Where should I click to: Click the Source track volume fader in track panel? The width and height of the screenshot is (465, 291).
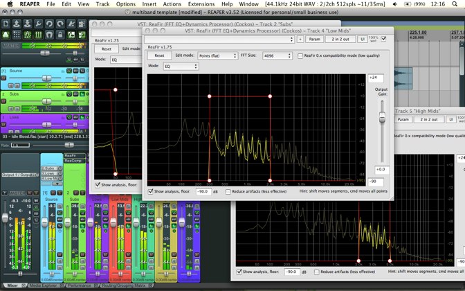pyautogui.click(x=46, y=78)
